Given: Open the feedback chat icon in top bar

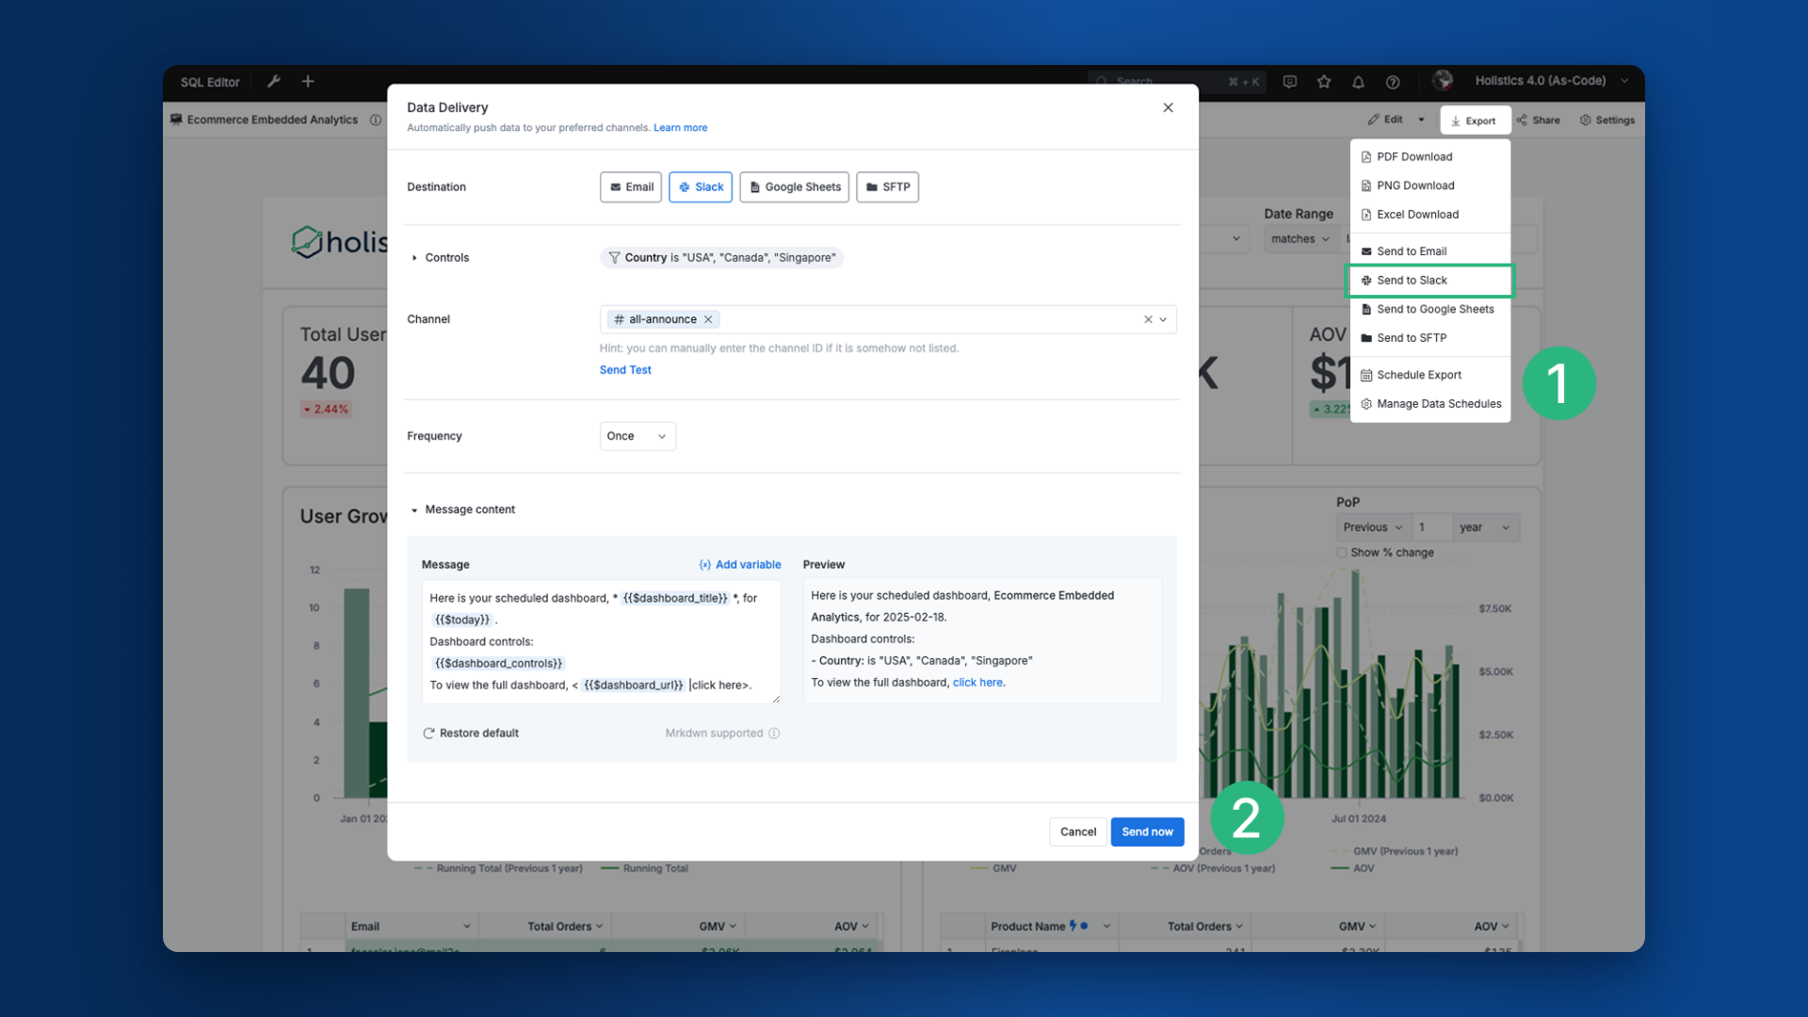Looking at the screenshot, I should pos(1290,82).
